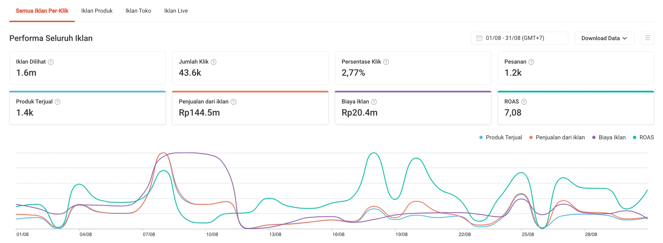Click help icon beside Jumlah Klik
This screenshot has height=243, width=663.
214,62
